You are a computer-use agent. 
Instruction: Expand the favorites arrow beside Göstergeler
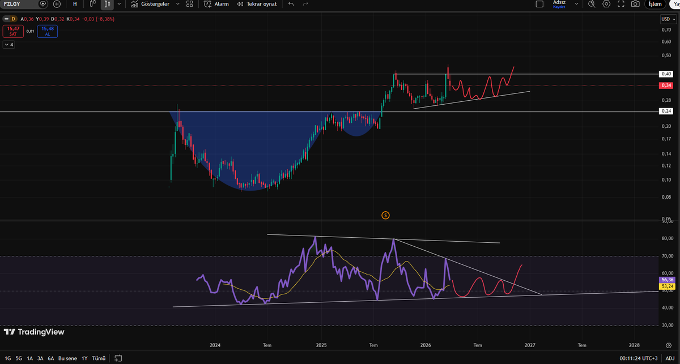pos(177,4)
